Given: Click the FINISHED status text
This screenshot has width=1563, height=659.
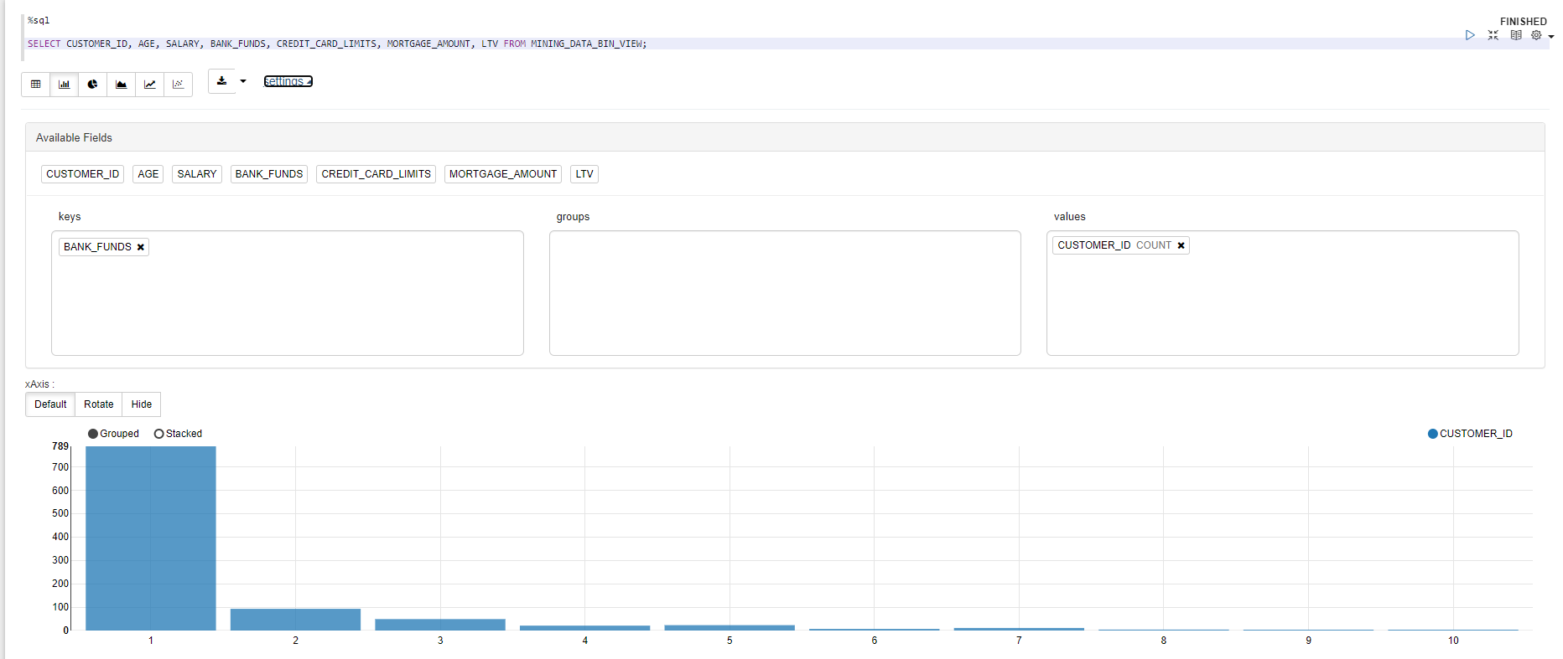Looking at the screenshot, I should pos(1523,22).
